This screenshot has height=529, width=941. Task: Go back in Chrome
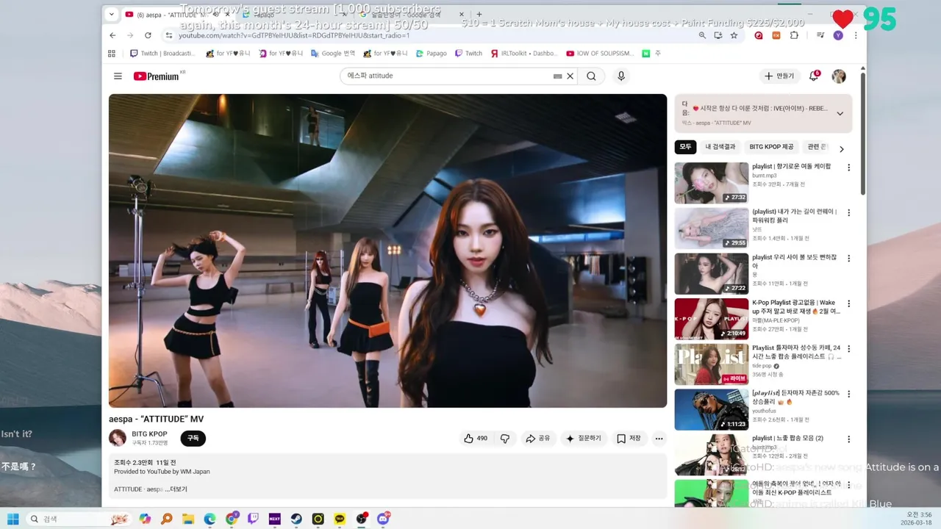click(x=112, y=35)
